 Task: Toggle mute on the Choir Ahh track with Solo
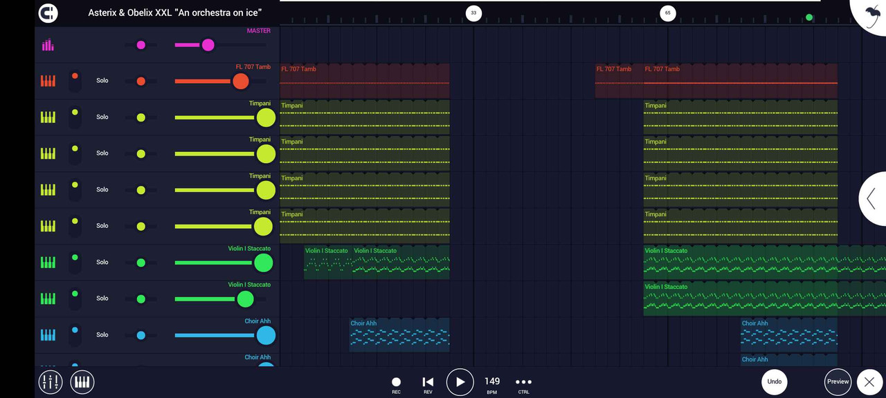tap(75, 334)
